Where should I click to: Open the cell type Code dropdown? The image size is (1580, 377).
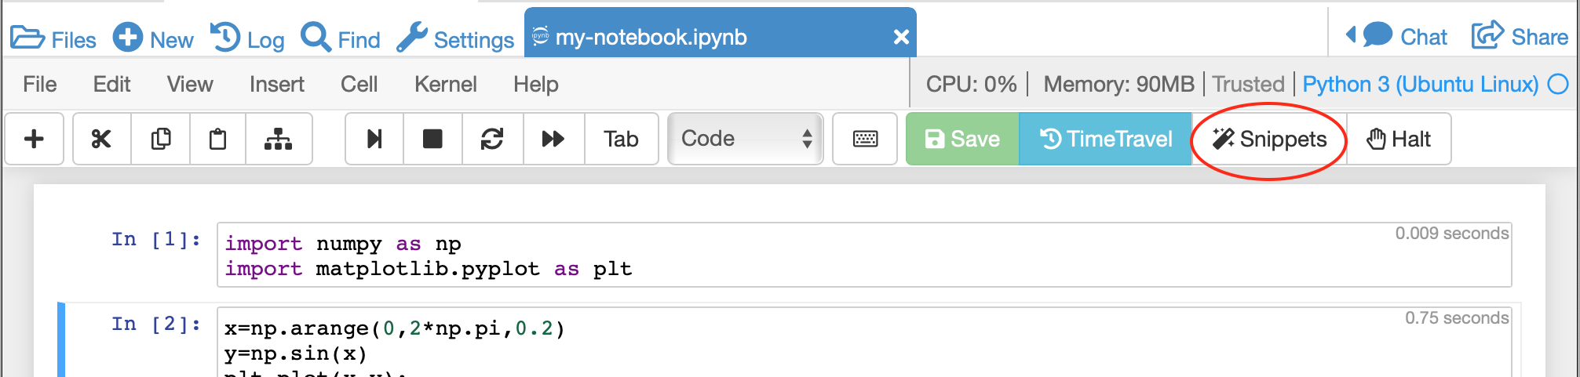(x=745, y=140)
